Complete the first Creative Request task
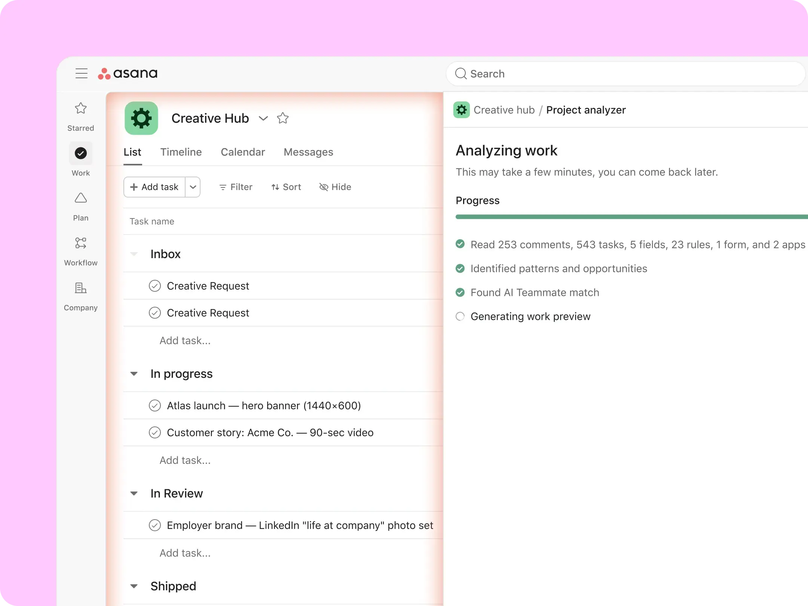Viewport: 808px width, 606px height. click(x=155, y=286)
